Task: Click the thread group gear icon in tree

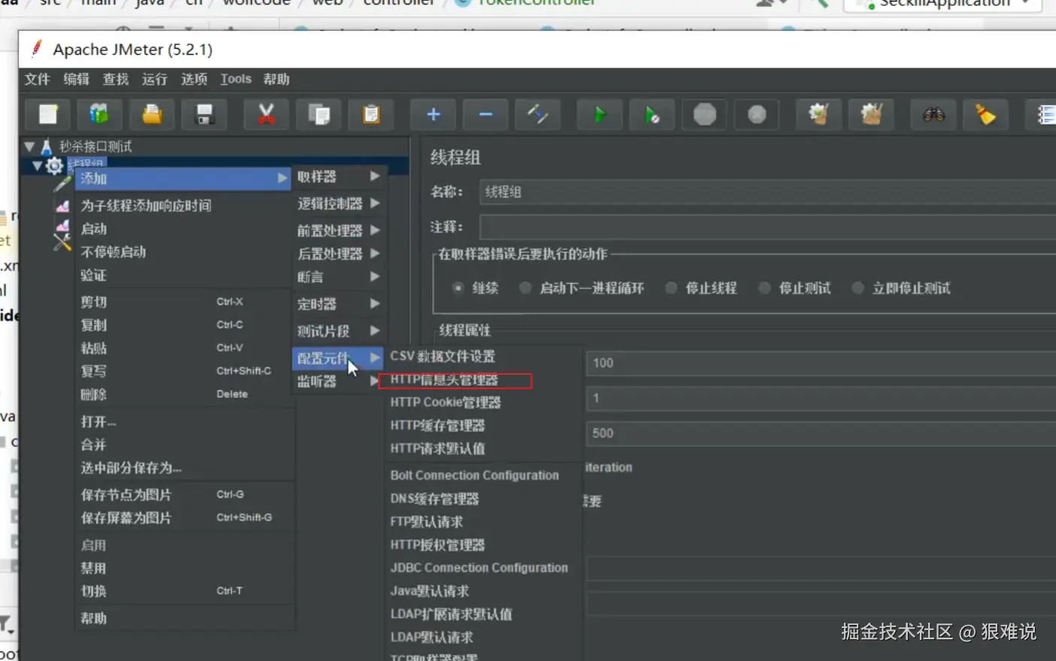Action: [55, 166]
